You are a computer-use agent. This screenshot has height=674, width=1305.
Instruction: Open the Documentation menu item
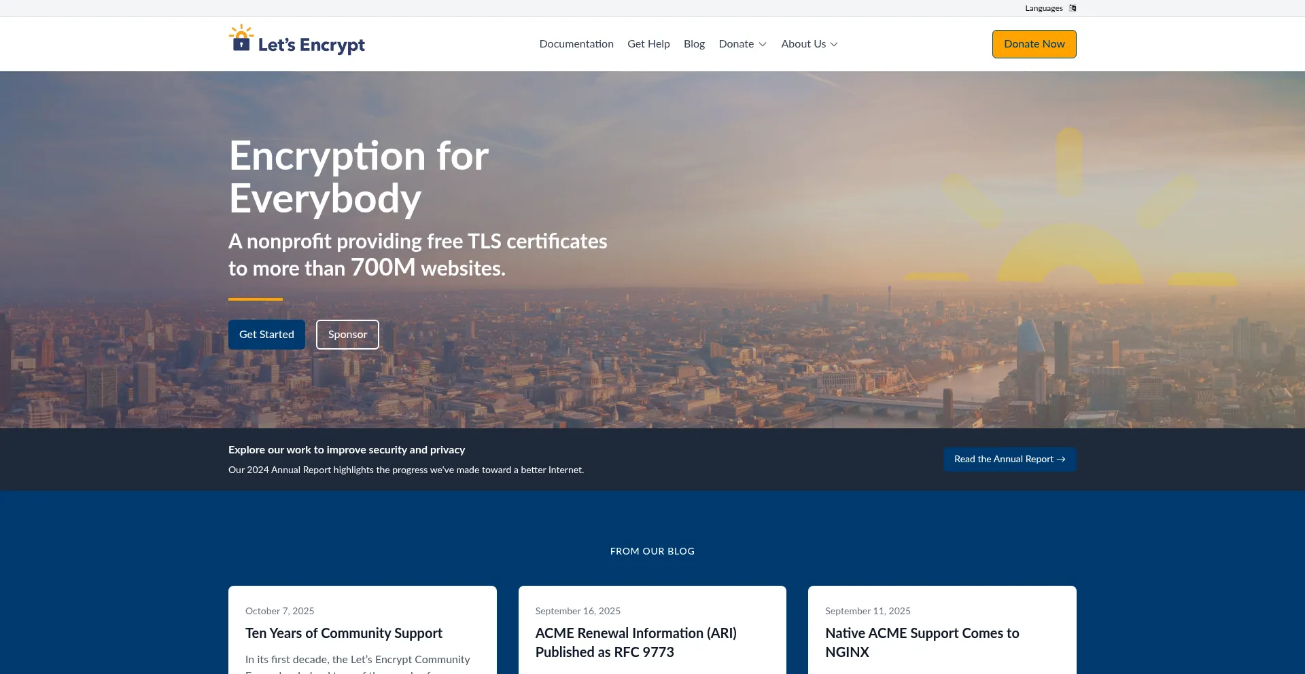click(x=576, y=44)
